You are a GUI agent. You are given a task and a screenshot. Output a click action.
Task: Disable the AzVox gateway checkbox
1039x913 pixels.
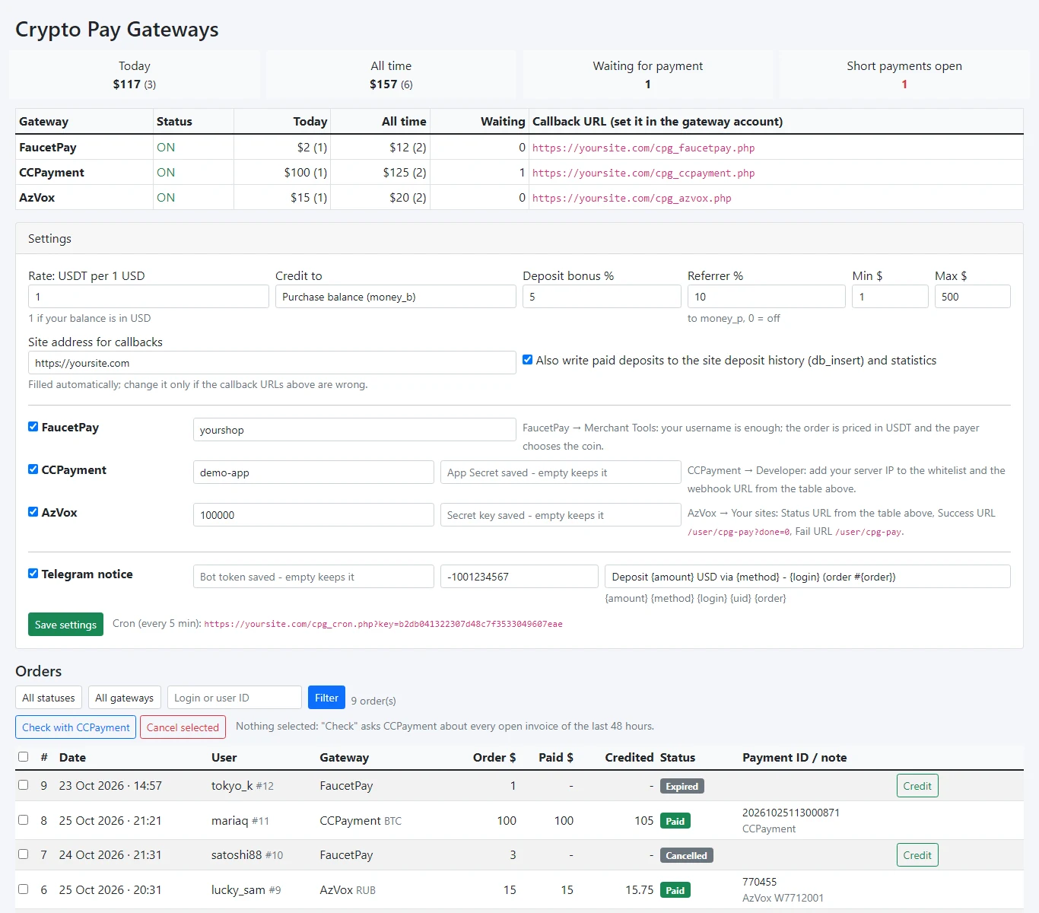tap(33, 512)
